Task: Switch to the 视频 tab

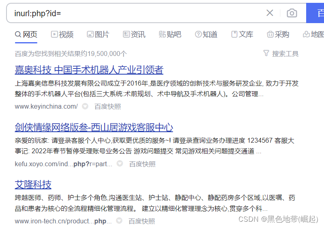Action: tap(62, 34)
